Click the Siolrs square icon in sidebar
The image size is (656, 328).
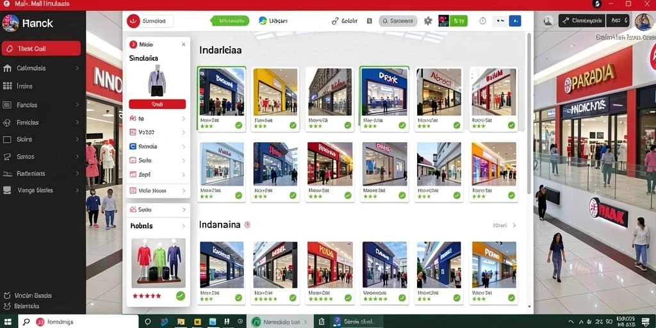7,139
